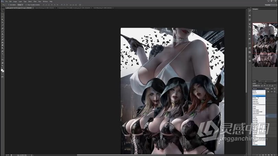Toggle layer filtering switch in Layers panel
Screen dimensions: 278x156
coord(275,86)
